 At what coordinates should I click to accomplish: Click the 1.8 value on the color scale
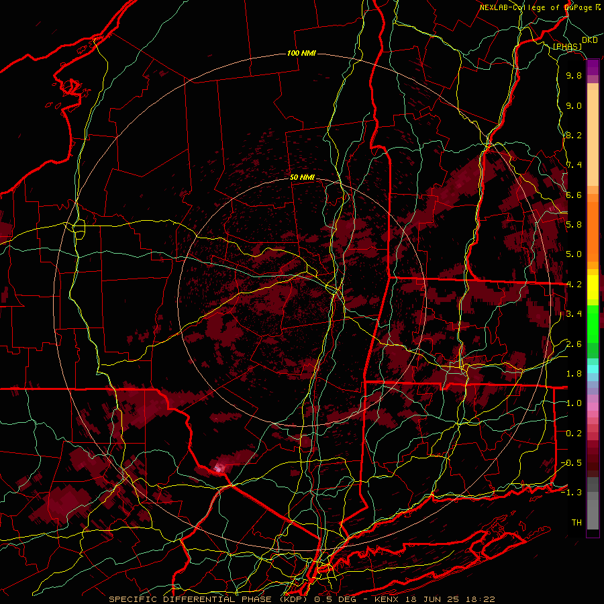pos(574,374)
